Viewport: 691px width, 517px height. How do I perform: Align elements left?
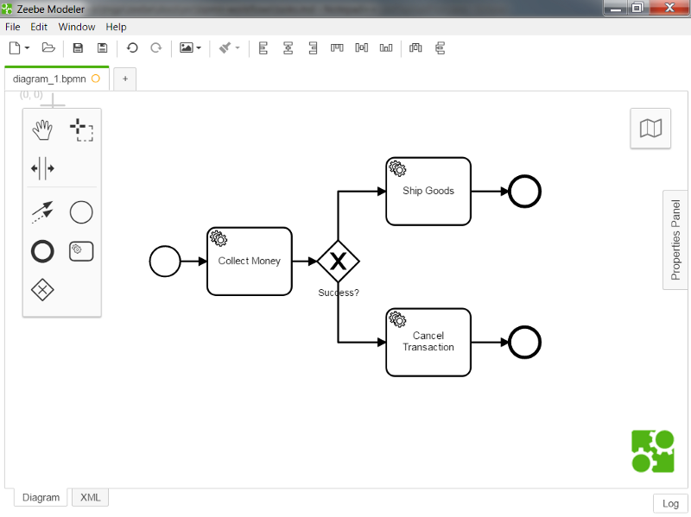click(263, 47)
